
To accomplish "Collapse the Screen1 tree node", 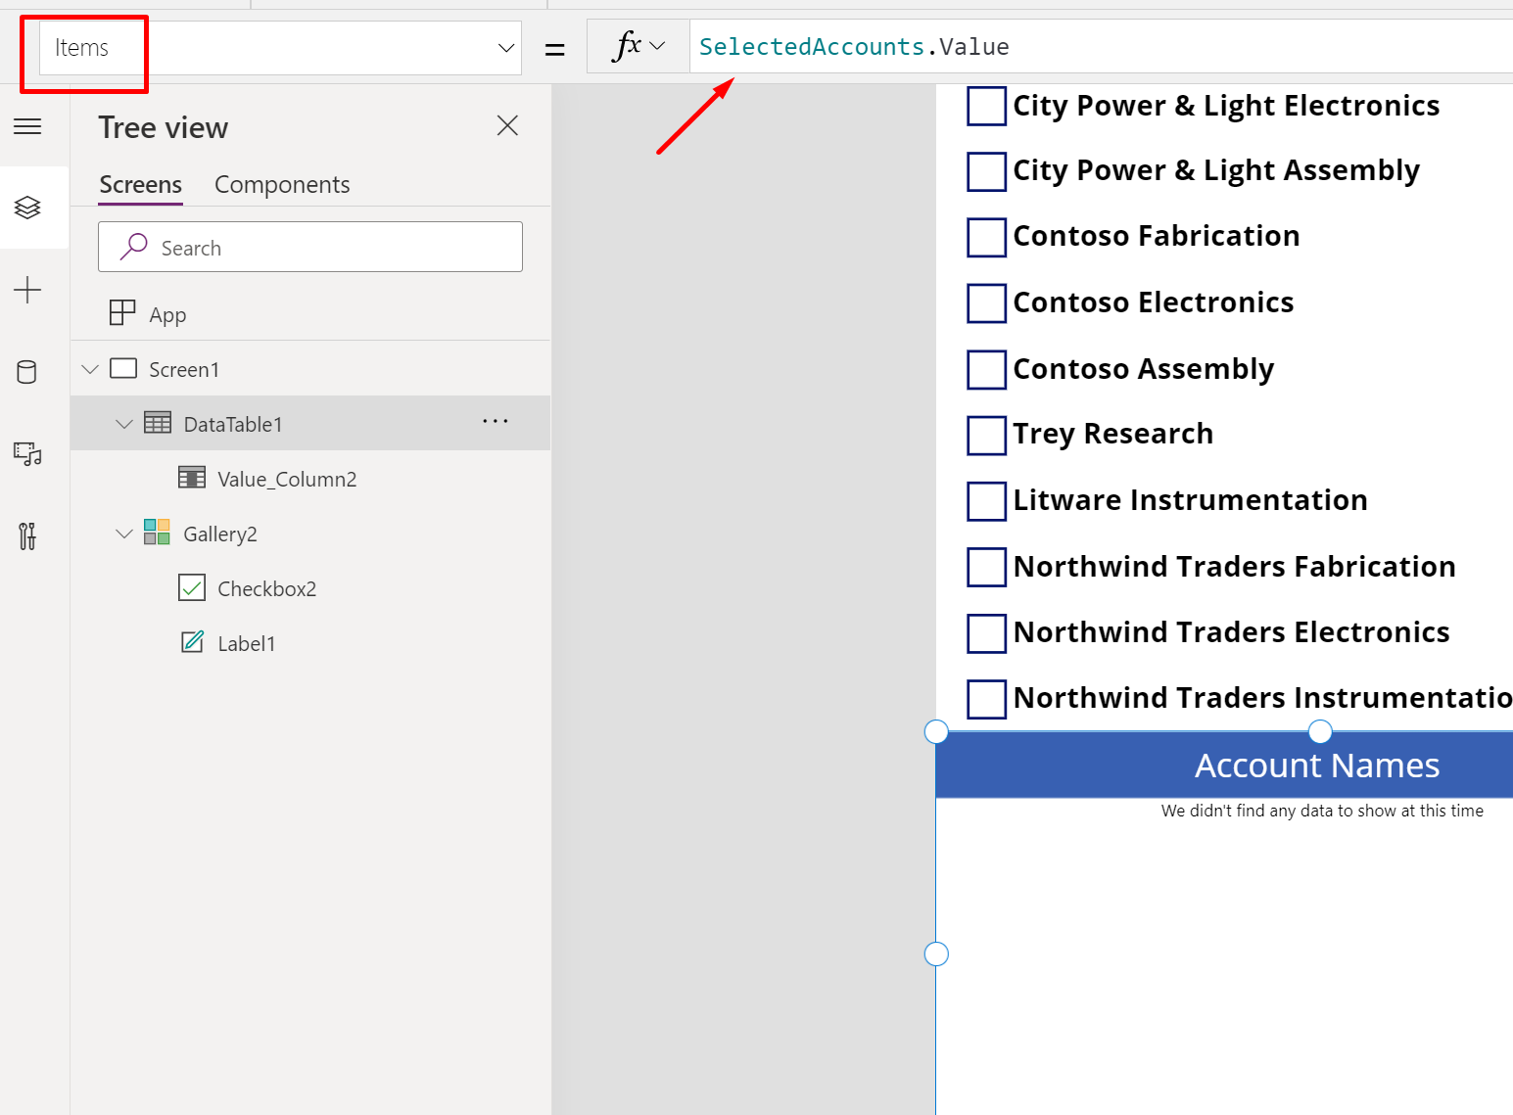I will point(90,369).
